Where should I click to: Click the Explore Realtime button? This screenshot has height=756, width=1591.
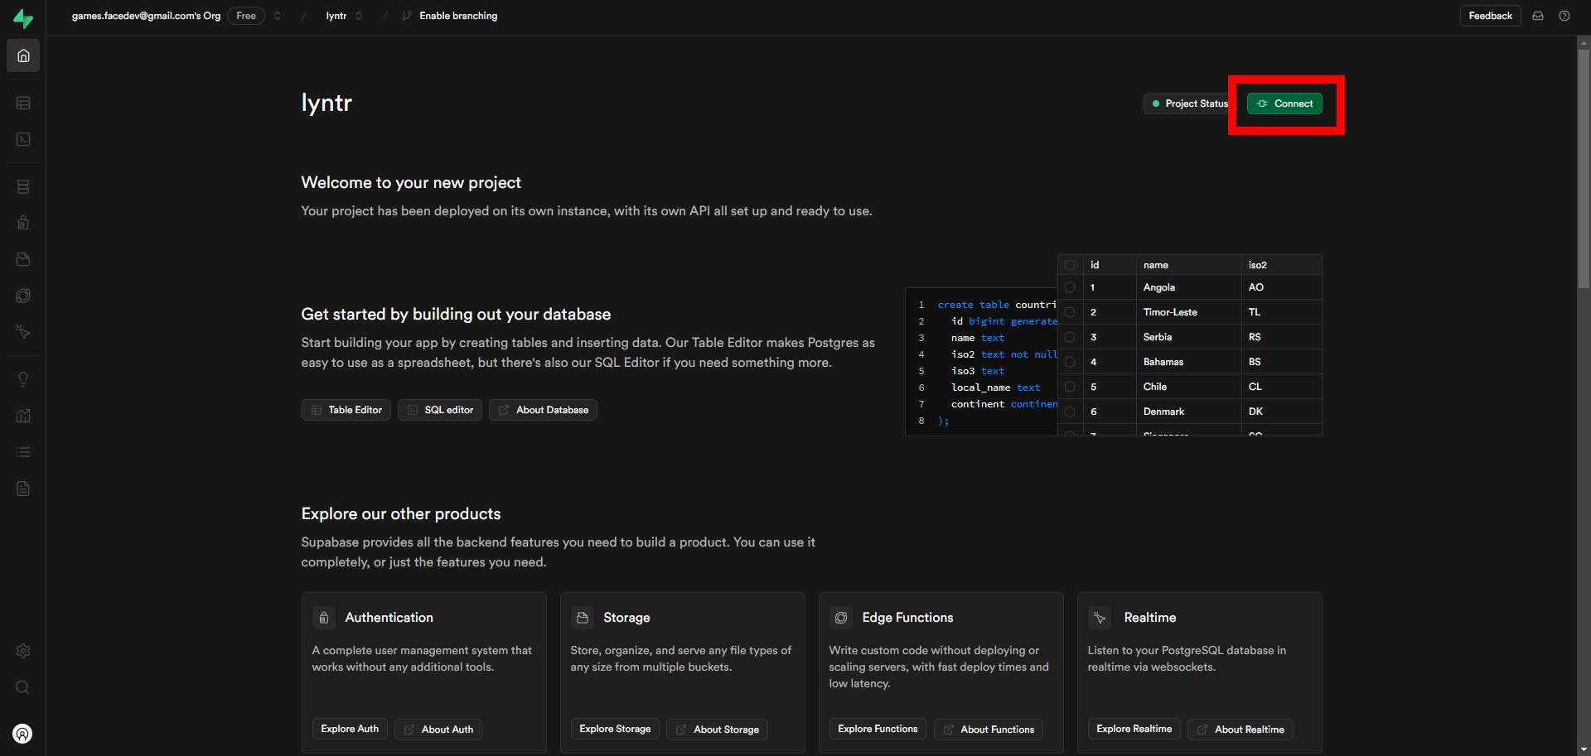[1134, 729]
